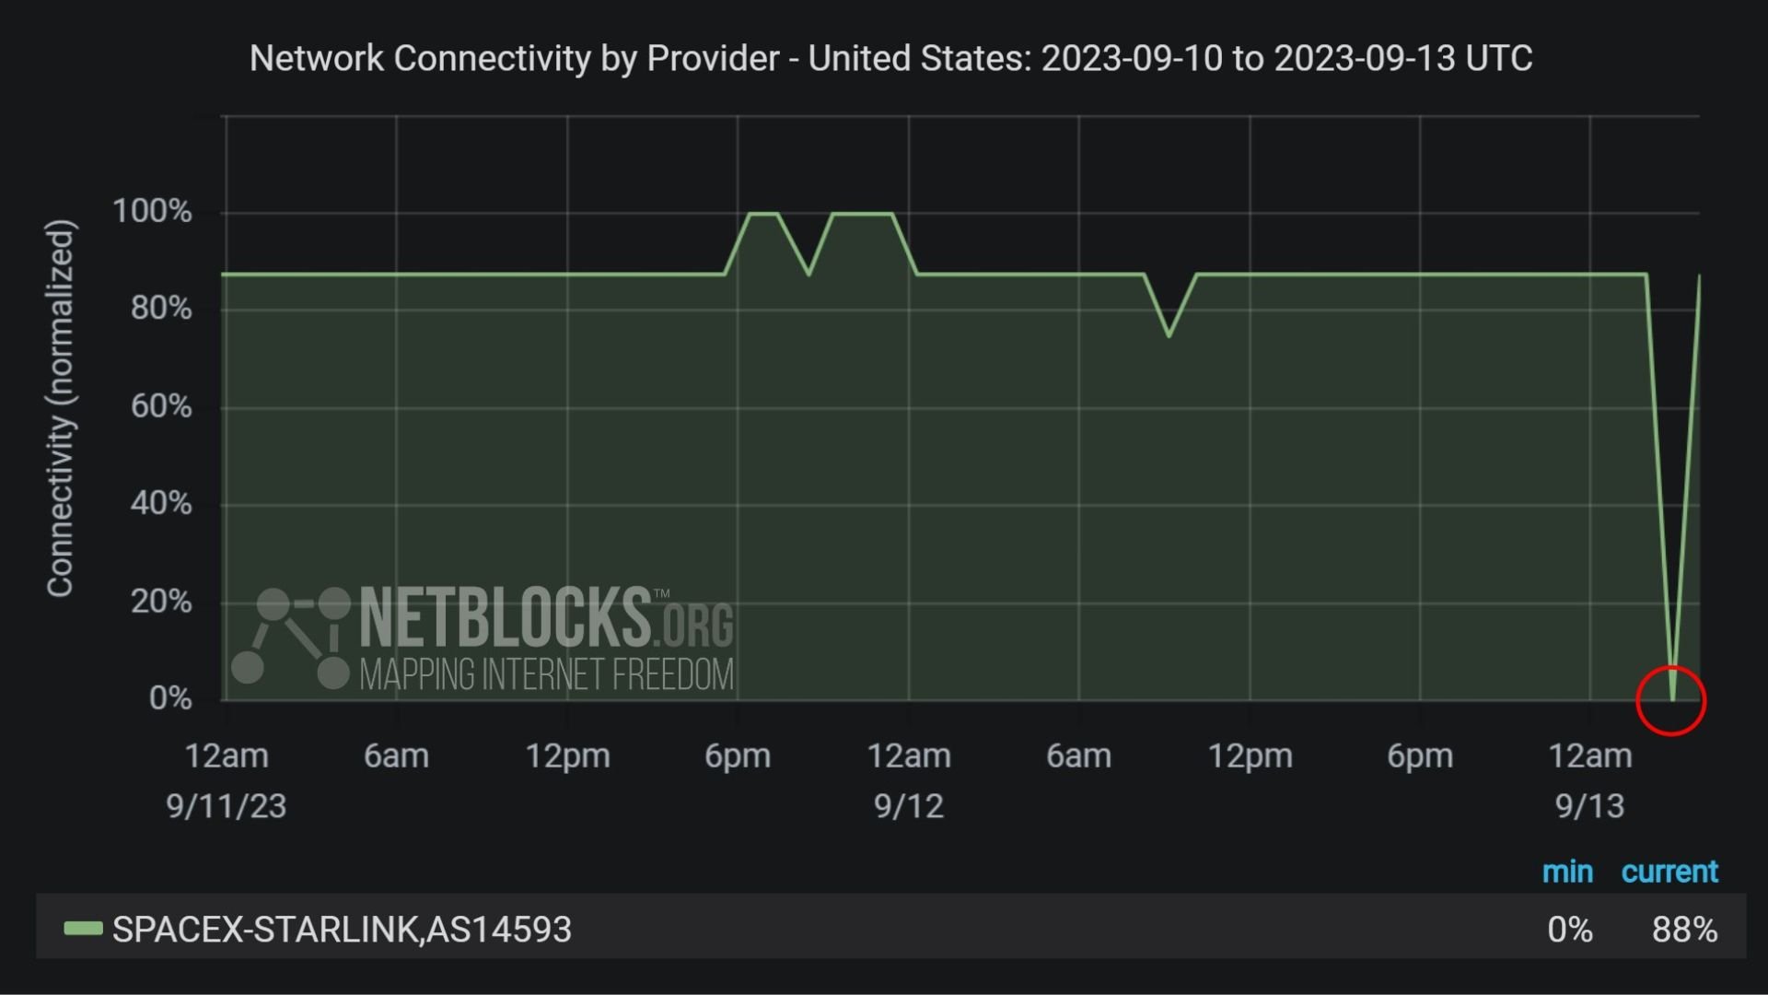Screen dimensions: 1768x995
Task: Click the NetBlocks node-graph logo icon
Action: [290, 638]
